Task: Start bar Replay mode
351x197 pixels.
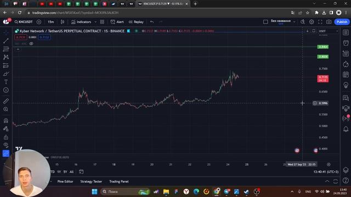Action: (136, 22)
